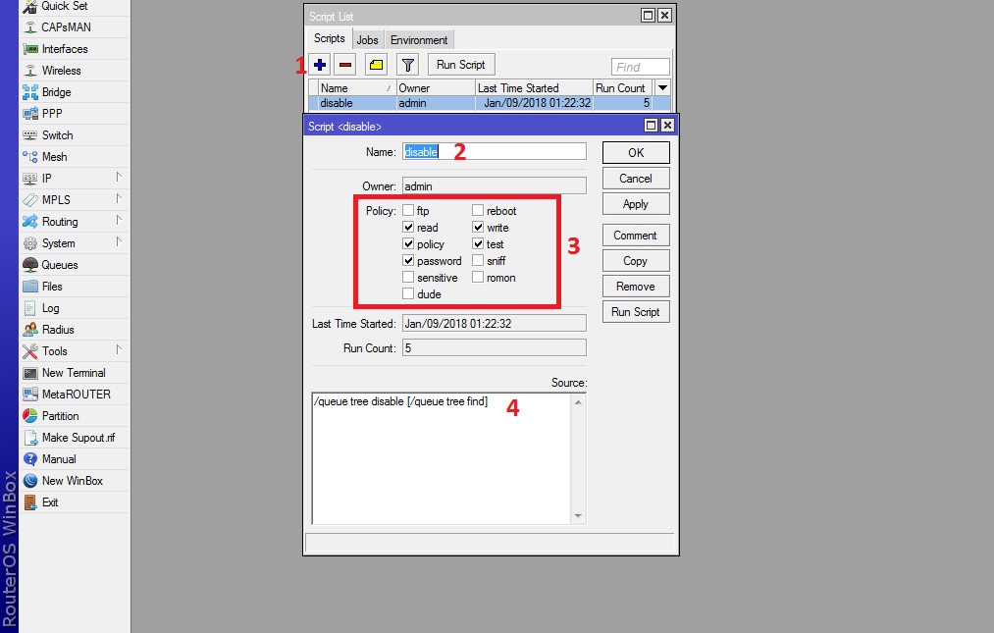This screenshot has width=994, height=633.
Task: Open the filter using the funnel icon
Action: tap(407, 64)
